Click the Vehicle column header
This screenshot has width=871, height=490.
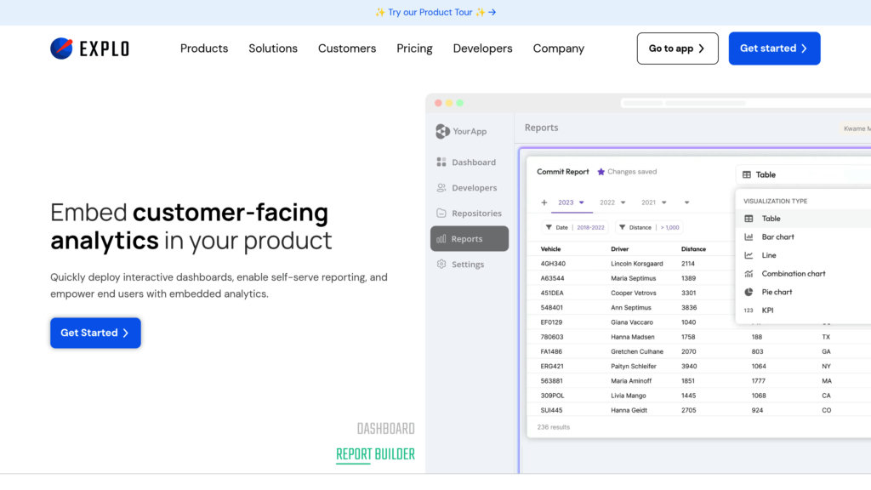(x=550, y=249)
